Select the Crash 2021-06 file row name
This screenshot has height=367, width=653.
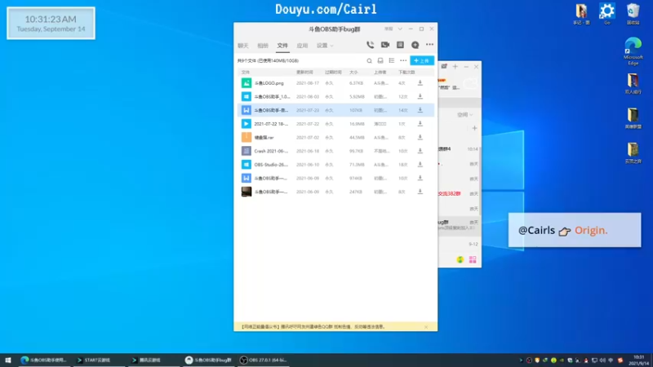[271, 151]
